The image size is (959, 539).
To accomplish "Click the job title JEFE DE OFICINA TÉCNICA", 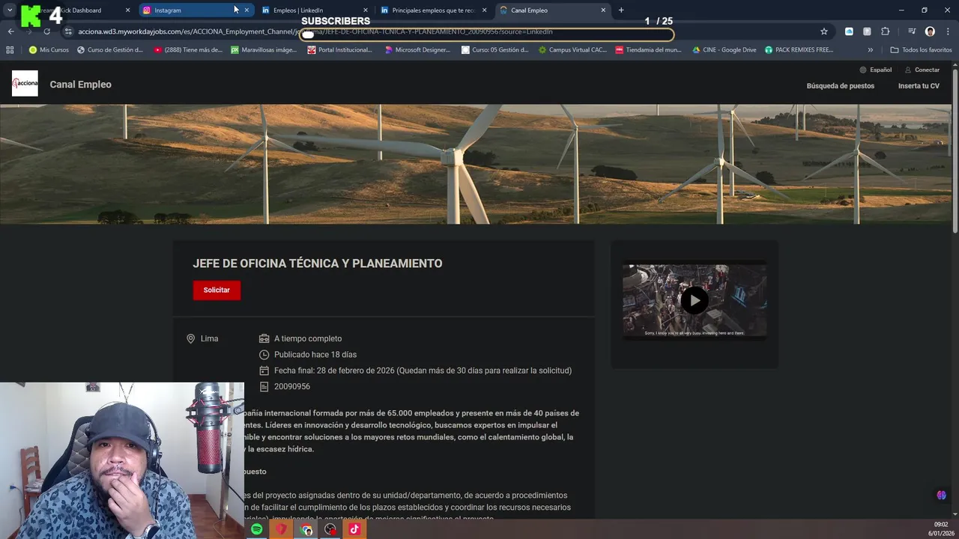I will point(317,264).
